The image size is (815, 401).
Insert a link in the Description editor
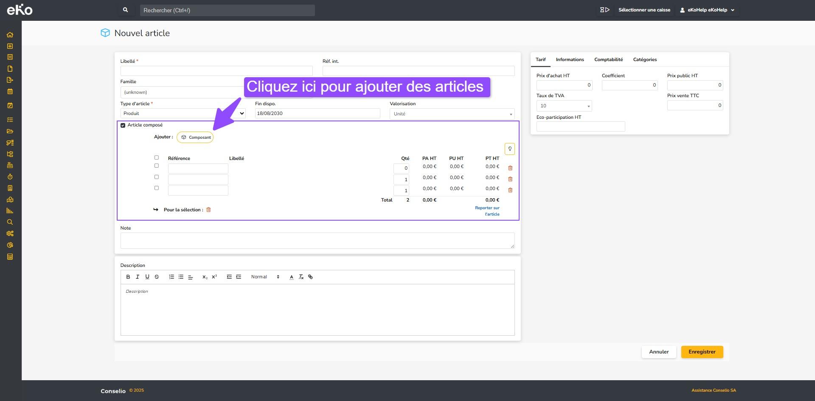[310, 277]
